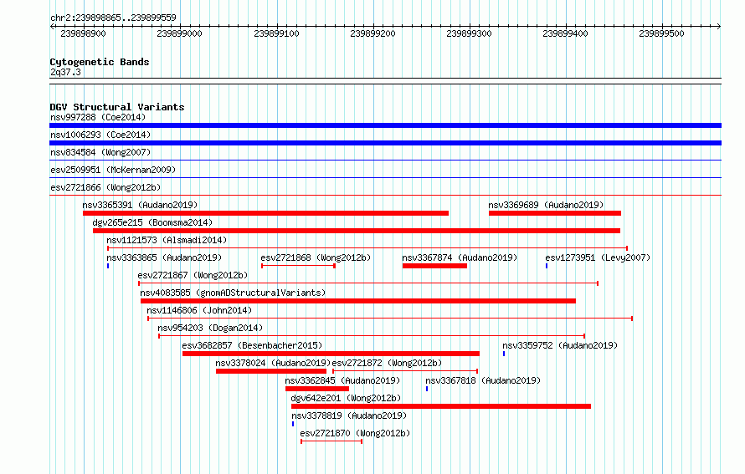Click the red bar under dgv642e201
Viewport: 745px width, 474px height.
click(441, 406)
